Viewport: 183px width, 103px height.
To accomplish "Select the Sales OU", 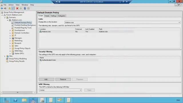I will 16,46.
